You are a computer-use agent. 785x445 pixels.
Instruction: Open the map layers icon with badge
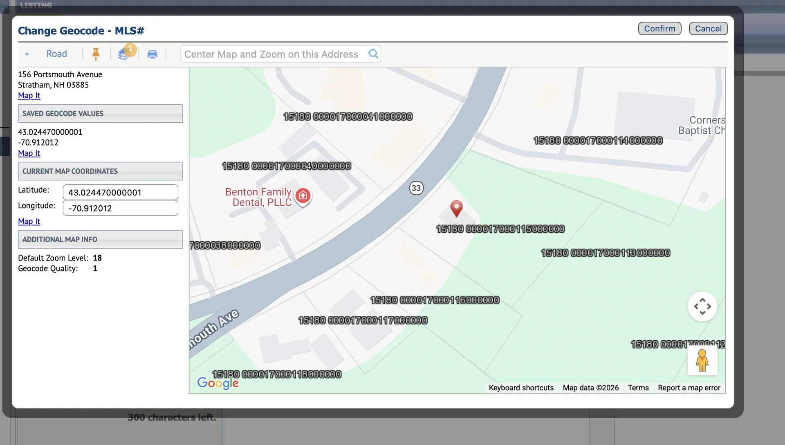click(x=124, y=54)
